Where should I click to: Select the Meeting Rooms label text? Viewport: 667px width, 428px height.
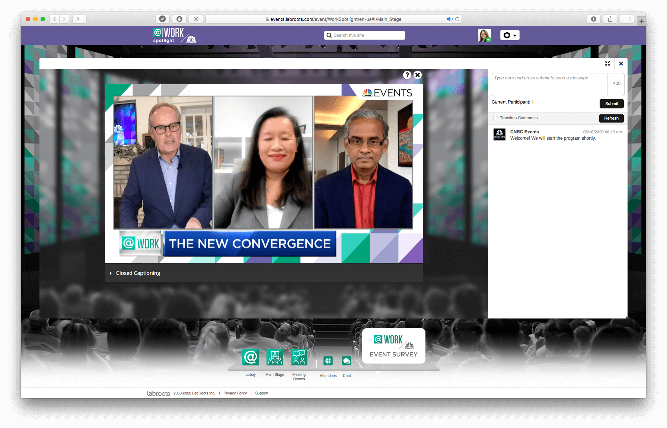coord(299,377)
